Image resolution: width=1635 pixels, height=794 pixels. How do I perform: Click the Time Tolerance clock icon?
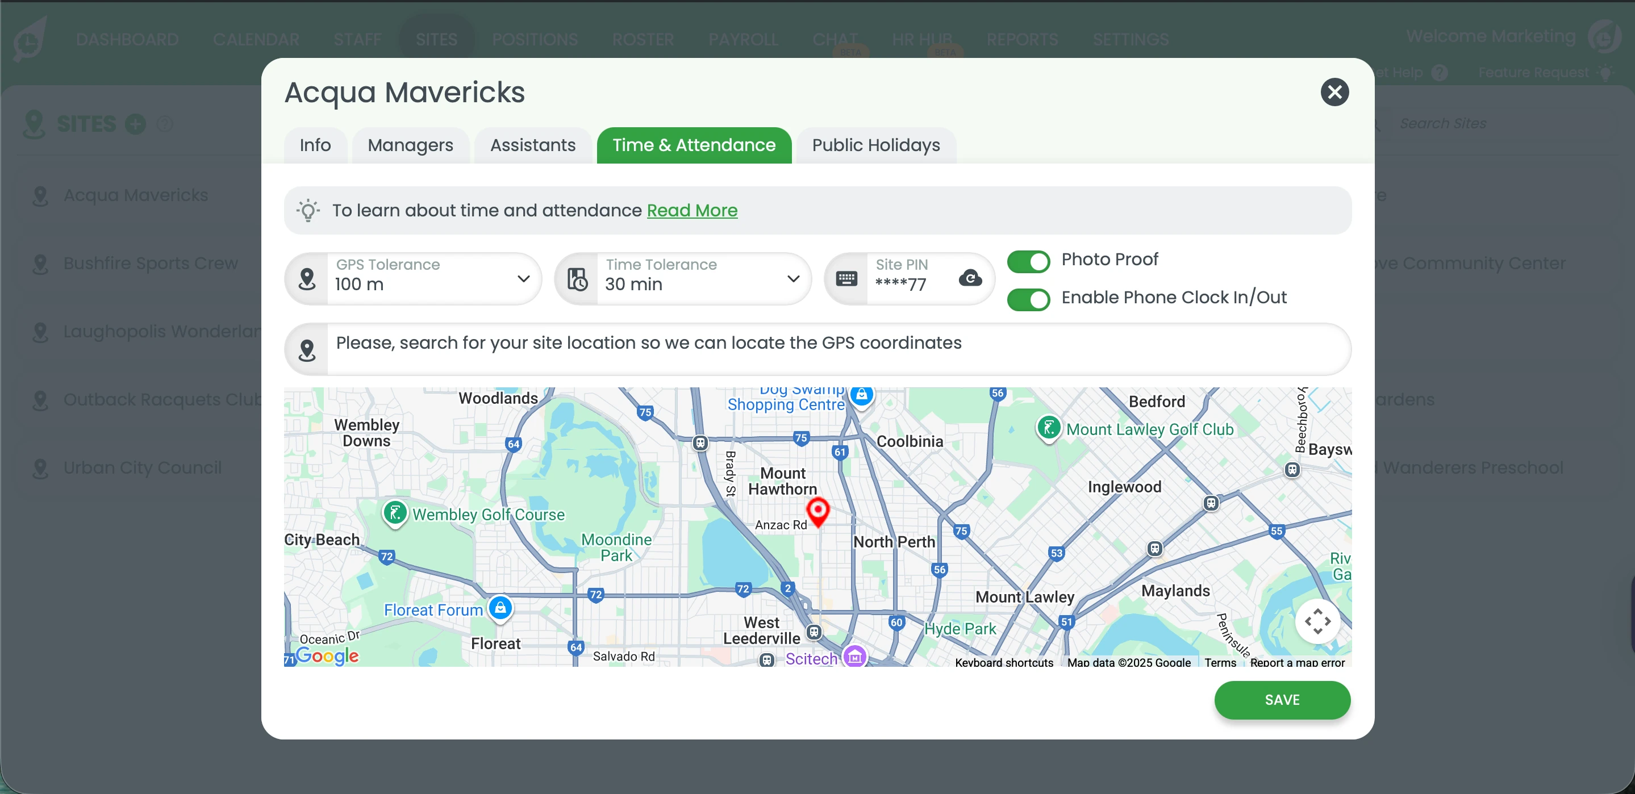click(577, 278)
